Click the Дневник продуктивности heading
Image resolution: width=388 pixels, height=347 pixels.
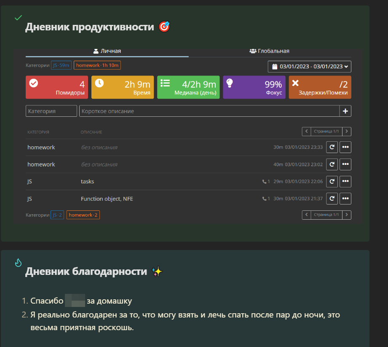[x=90, y=27]
